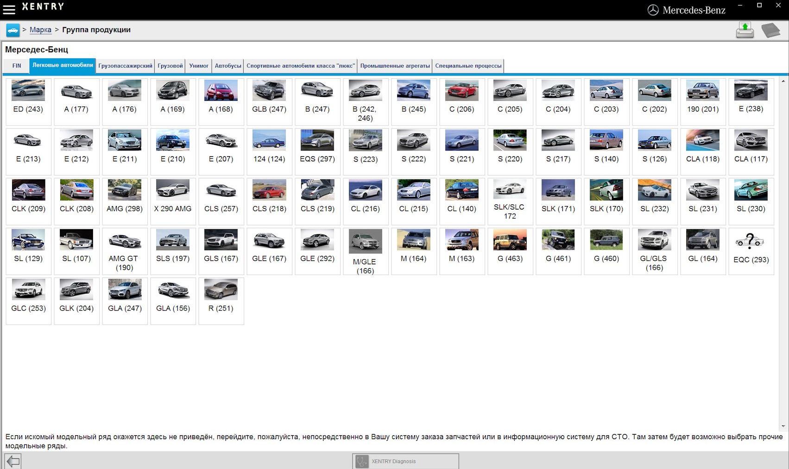This screenshot has width=789, height=469.
Task: Choose the 190 (201) model
Action: coord(703,101)
